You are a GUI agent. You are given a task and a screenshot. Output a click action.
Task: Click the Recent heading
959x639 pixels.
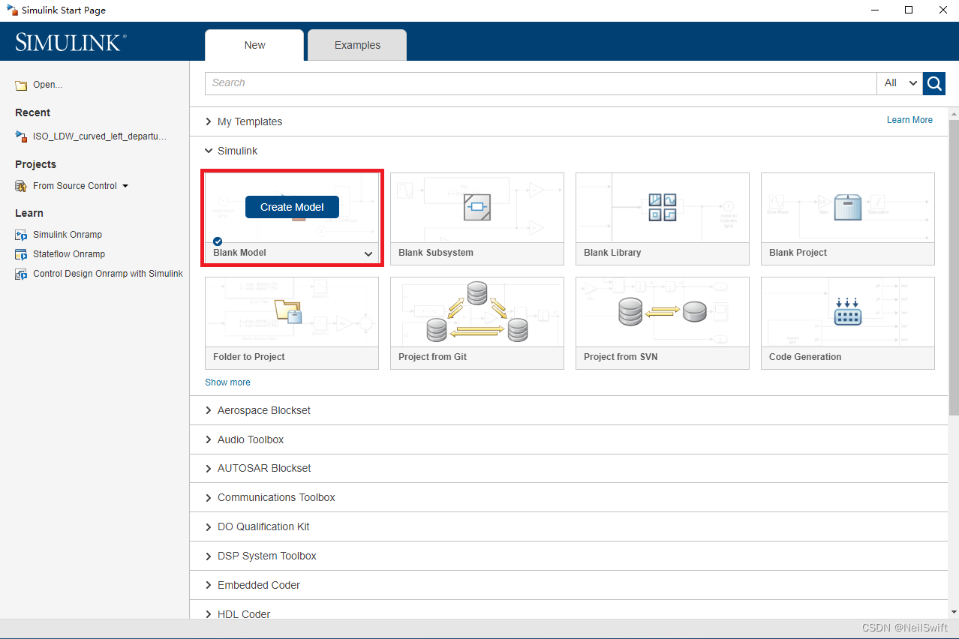click(x=32, y=112)
